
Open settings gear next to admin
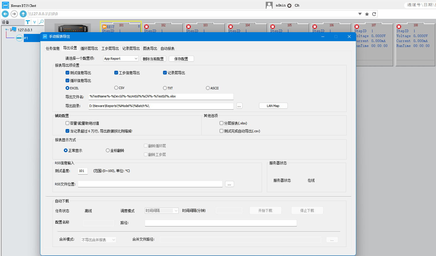coord(290,6)
